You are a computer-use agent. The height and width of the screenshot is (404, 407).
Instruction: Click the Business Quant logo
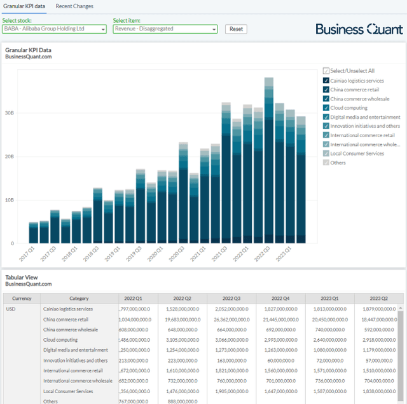pyautogui.click(x=359, y=29)
